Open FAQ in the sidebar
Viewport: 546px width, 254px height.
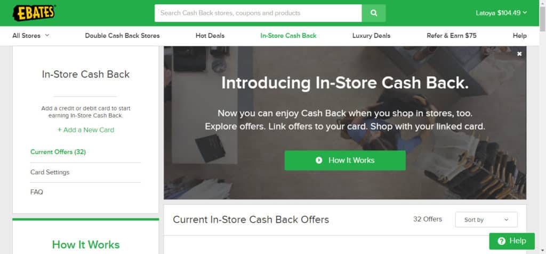click(37, 192)
